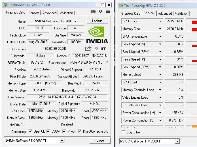
Task: Expand the Memory Used sensor dropdown
Action: click(x=160, y=75)
